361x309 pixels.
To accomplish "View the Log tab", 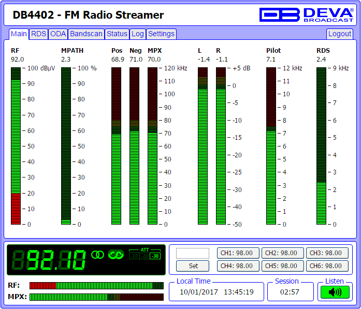I will click(138, 34).
